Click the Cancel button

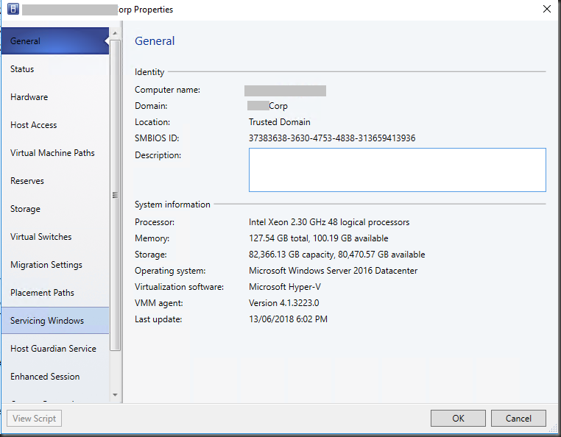[518, 418]
